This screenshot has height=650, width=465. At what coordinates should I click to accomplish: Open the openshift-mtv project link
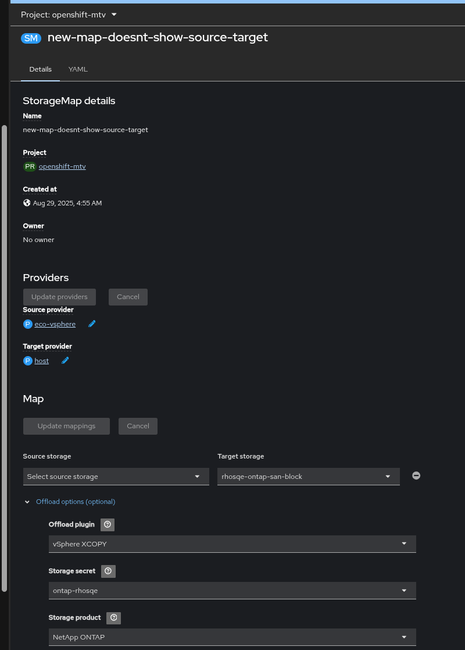click(x=62, y=166)
